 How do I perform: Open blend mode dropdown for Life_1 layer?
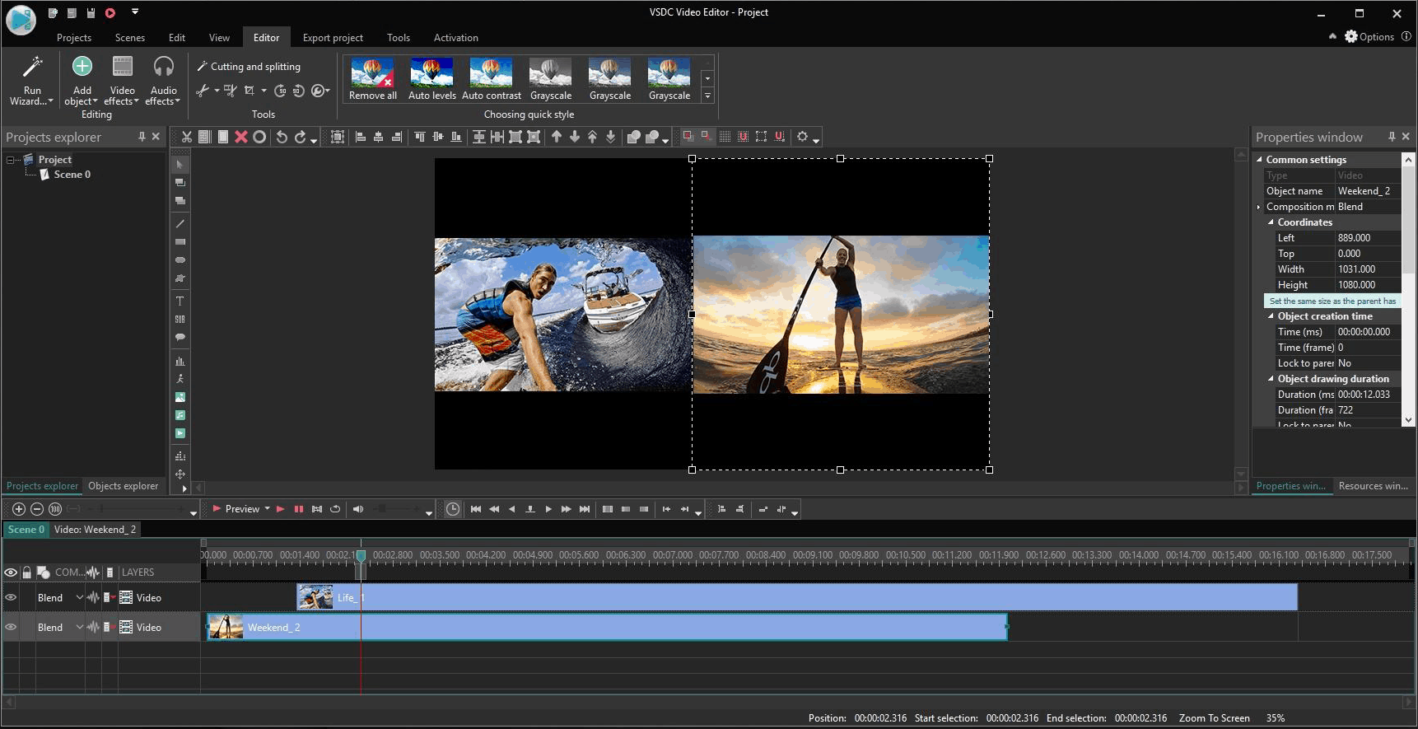pyautogui.click(x=79, y=597)
